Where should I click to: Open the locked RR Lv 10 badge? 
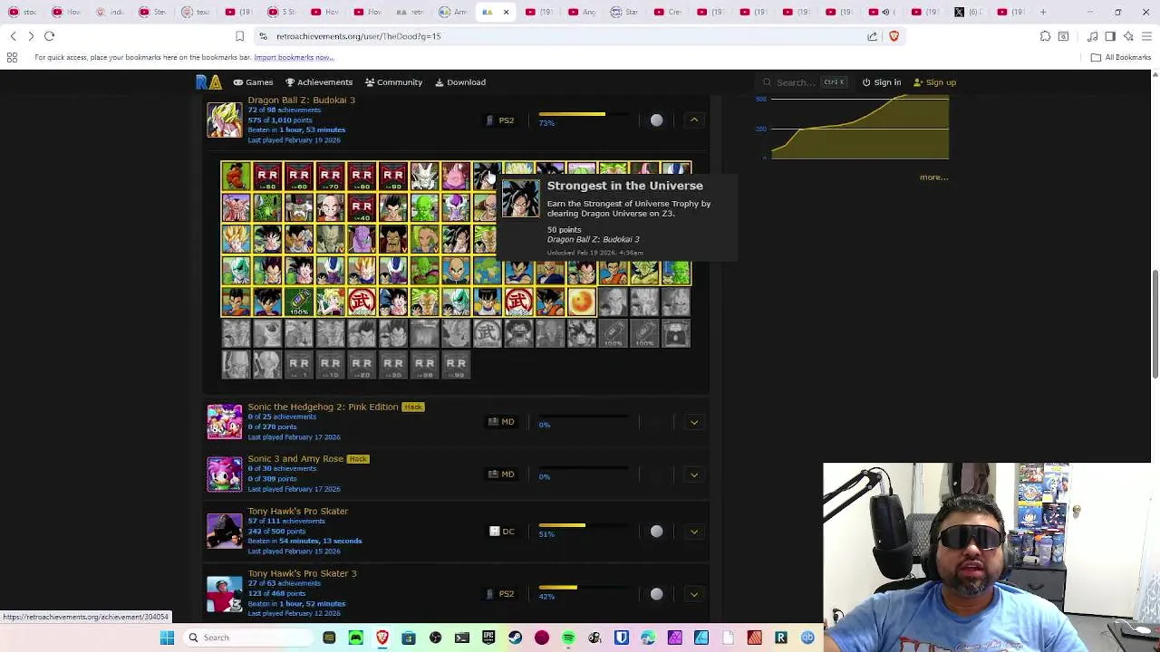(330, 364)
